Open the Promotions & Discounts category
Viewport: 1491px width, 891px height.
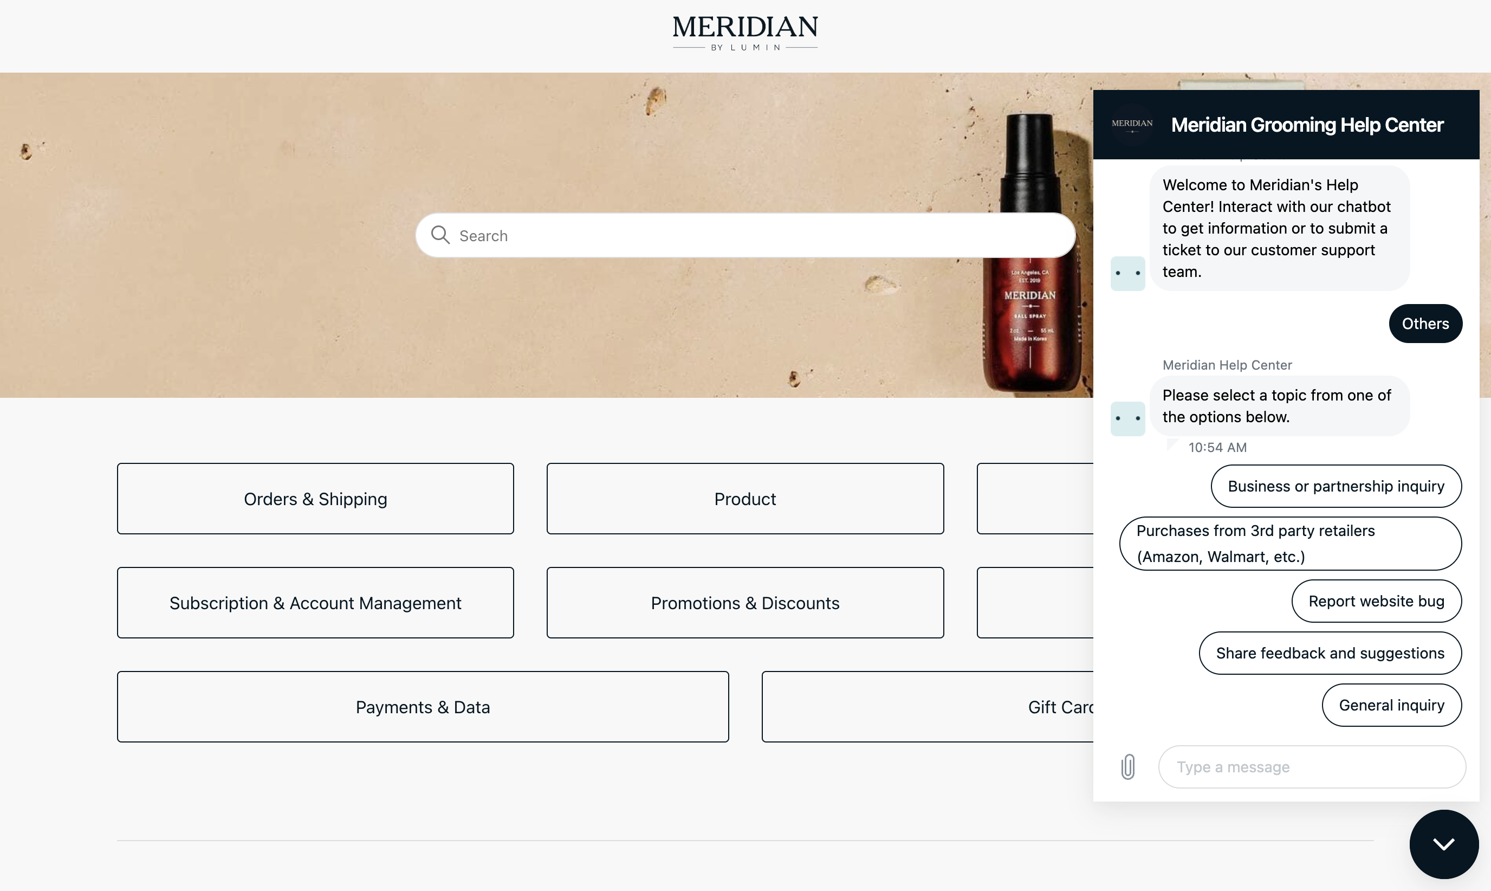click(744, 602)
